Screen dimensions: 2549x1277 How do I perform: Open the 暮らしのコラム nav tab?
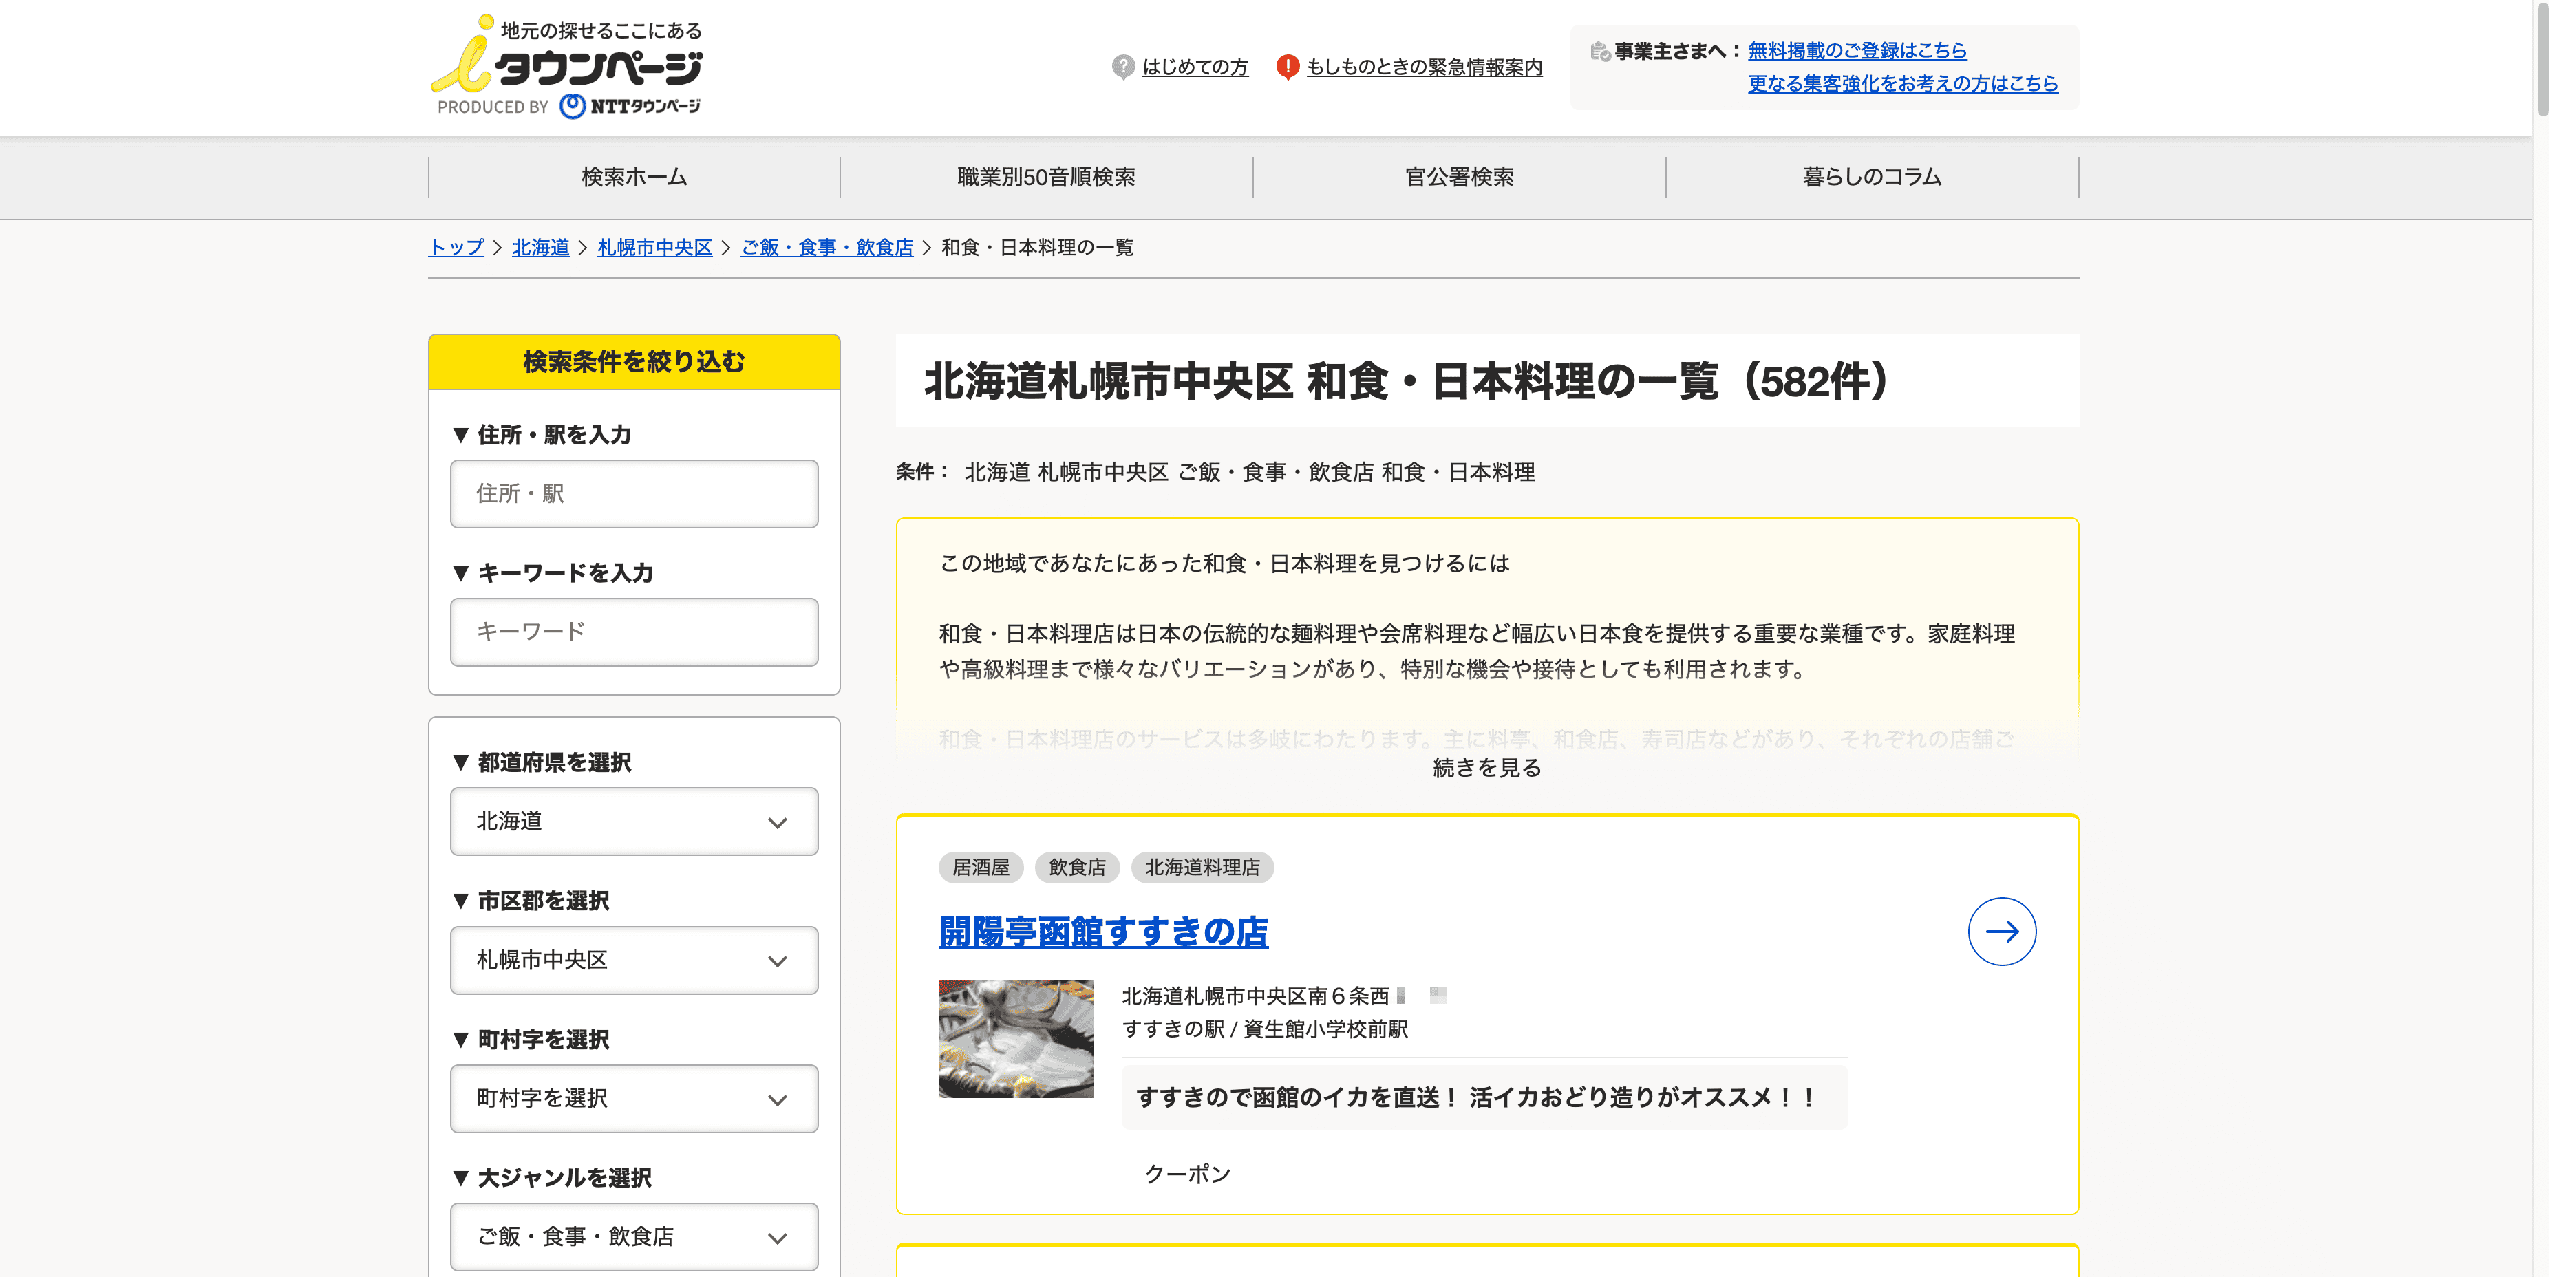click(x=1871, y=177)
